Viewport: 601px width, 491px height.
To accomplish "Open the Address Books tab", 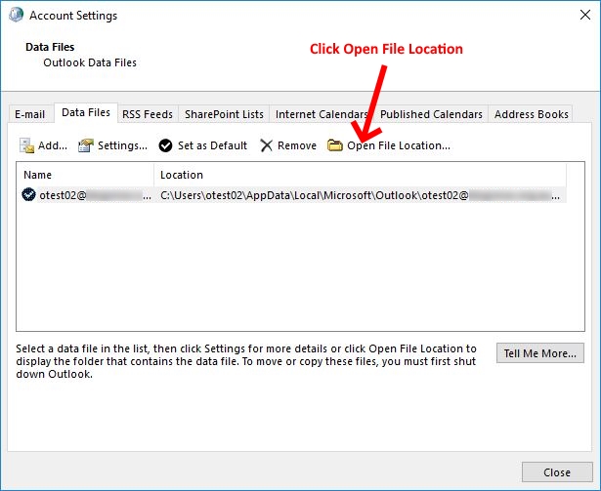I will [x=532, y=114].
